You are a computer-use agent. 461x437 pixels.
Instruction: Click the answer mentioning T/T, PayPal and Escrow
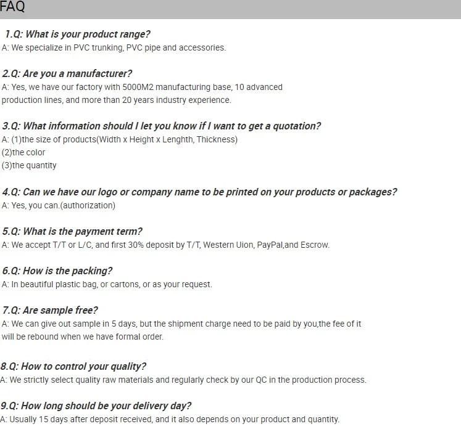pyautogui.click(x=165, y=245)
